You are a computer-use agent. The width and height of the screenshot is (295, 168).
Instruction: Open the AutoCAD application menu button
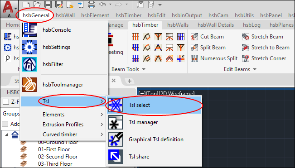pos(9,9)
